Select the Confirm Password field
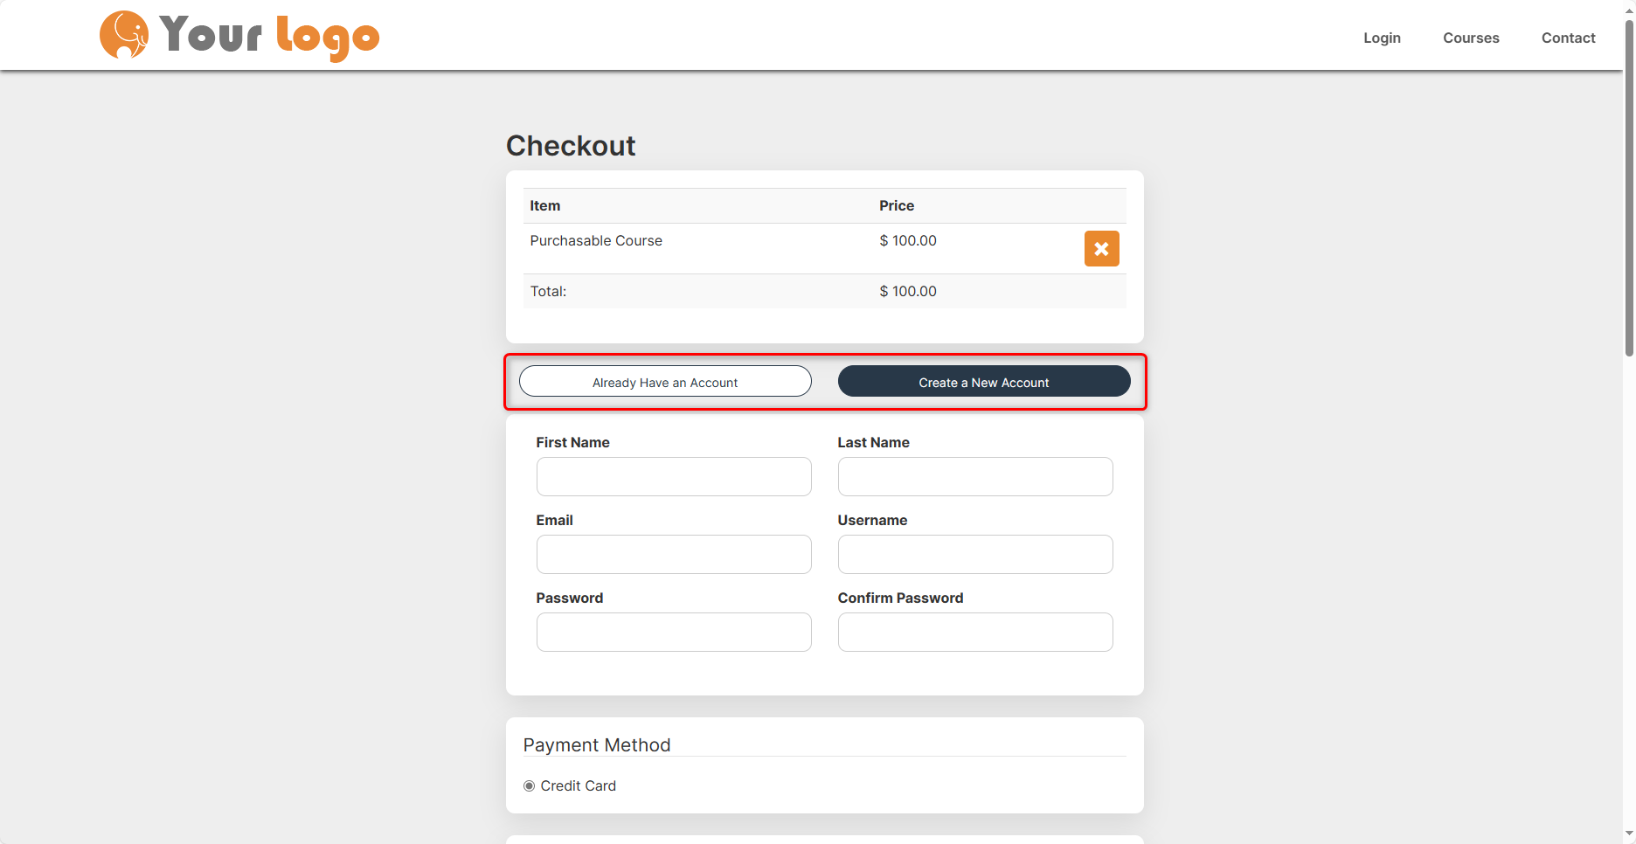This screenshot has height=844, width=1636. pos(975,633)
